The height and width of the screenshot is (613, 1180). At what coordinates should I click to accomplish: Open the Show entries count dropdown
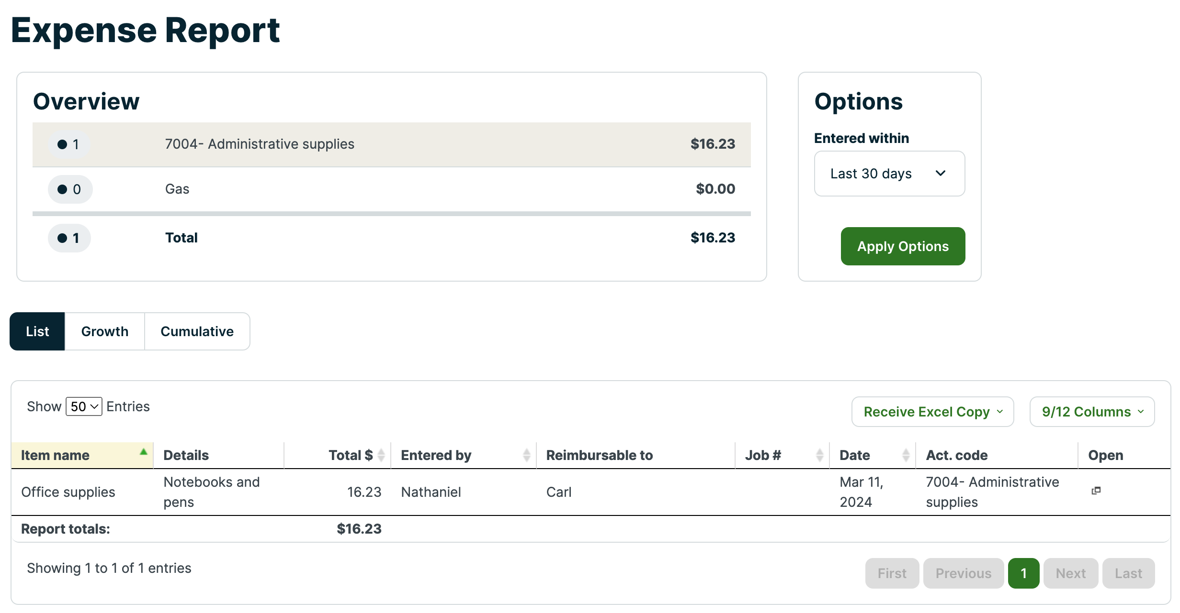pos(83,406)
